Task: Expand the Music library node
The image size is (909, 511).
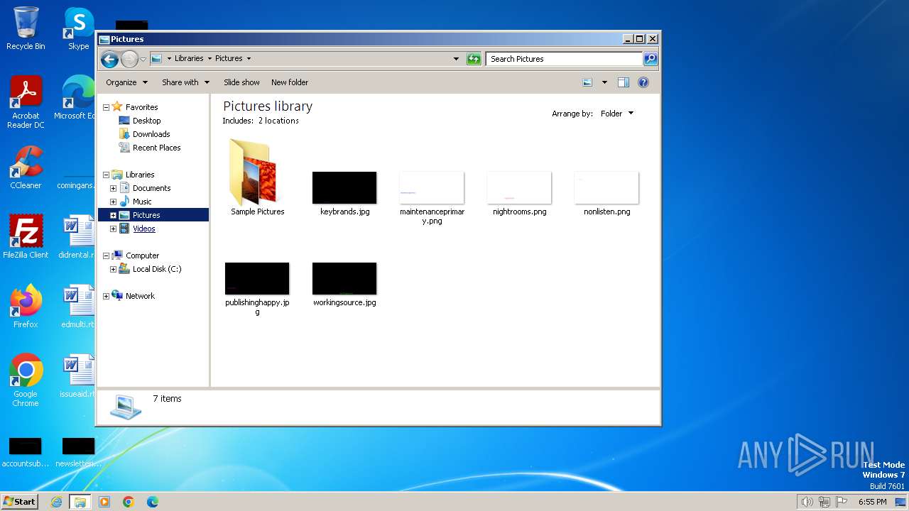Action: tap(113, 202)
